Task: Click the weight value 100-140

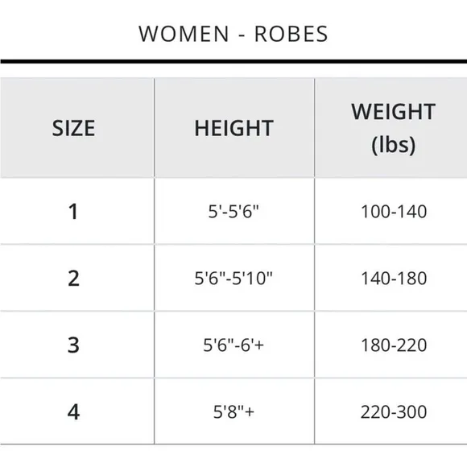Action: click(394, 212)
